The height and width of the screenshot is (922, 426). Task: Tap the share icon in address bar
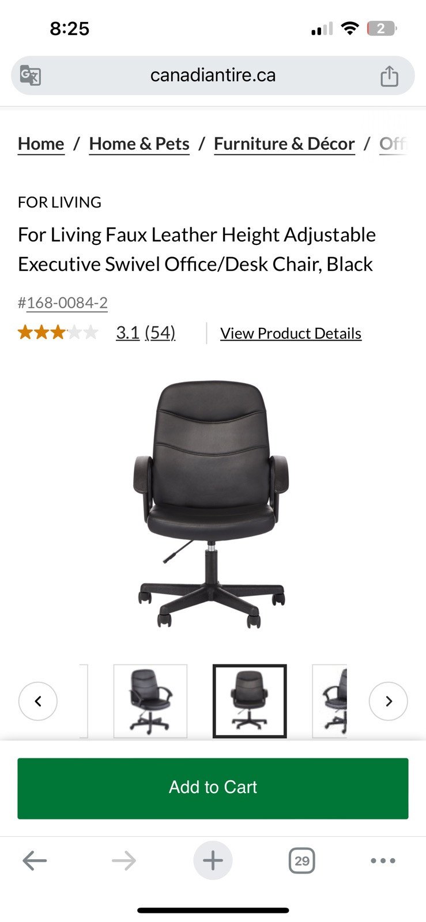(x=389, y=75)
